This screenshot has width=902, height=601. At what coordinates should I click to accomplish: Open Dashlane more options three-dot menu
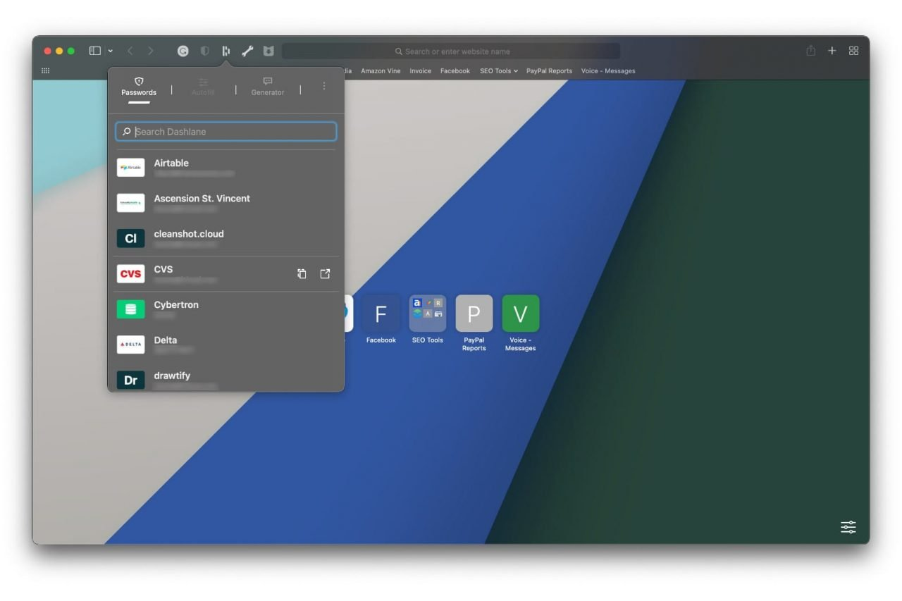coord(324,86)
